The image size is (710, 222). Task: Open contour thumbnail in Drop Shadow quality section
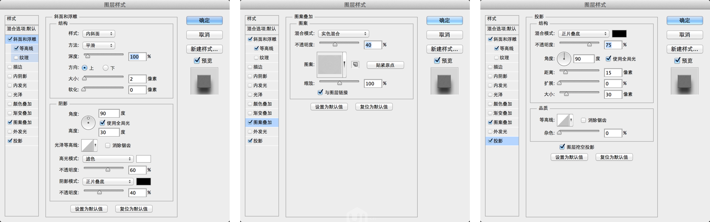(x=563, y=120)
